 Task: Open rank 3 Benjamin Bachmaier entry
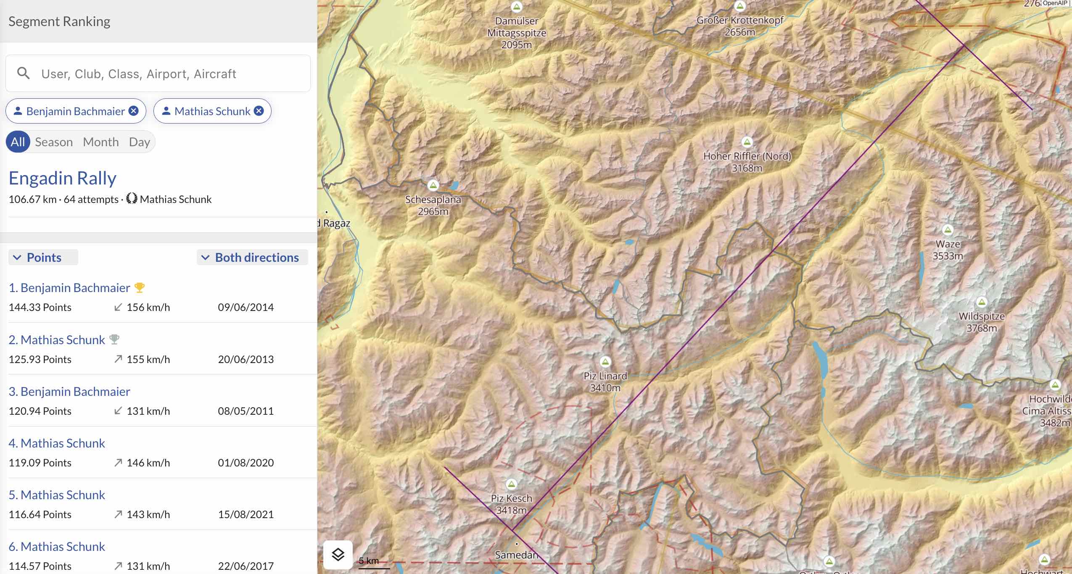pyautogui.click(x=69, y=391)
